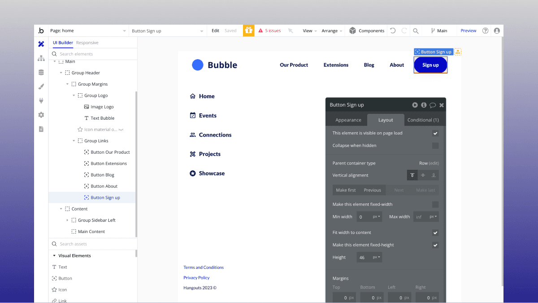Click the Bubble logo in top bar
Viewport: 538px width, 303px height.
tap(41, 30)
